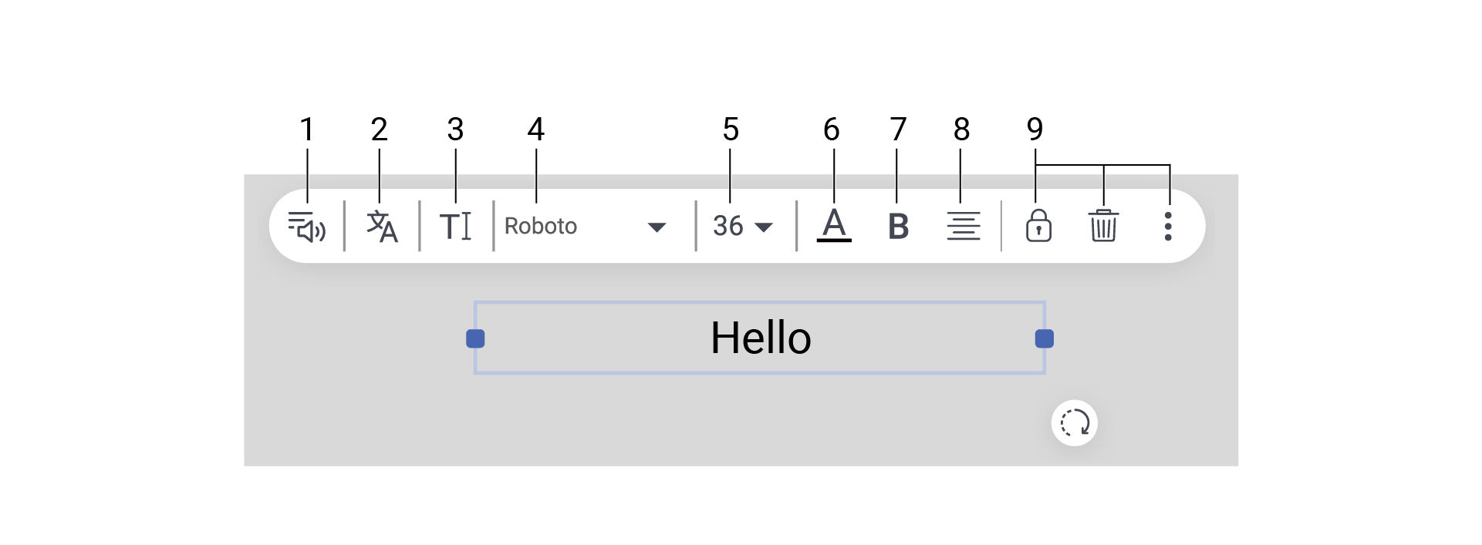Click the left resize handle of text box
This screenshot has width=1482, height=545.
point(475,338)
